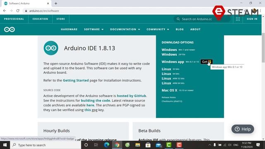
Task: Click the Arduino infinity logo in navbar
Action: pyautogui.click(x=10, y=29)
